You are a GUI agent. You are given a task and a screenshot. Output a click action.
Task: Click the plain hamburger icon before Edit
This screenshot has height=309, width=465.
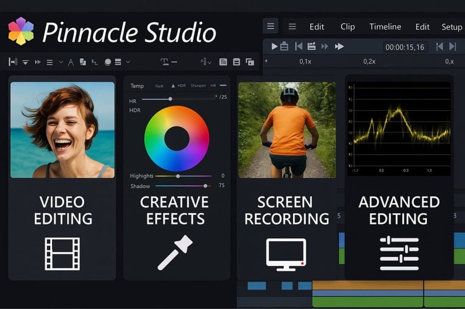(292, 27)
